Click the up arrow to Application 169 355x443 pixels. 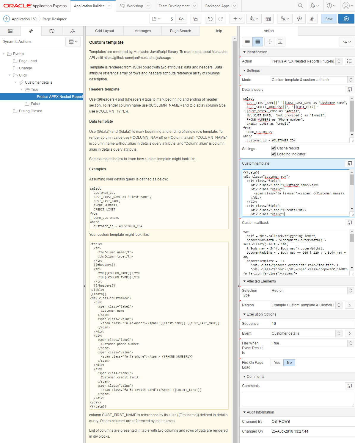(6, 19)
